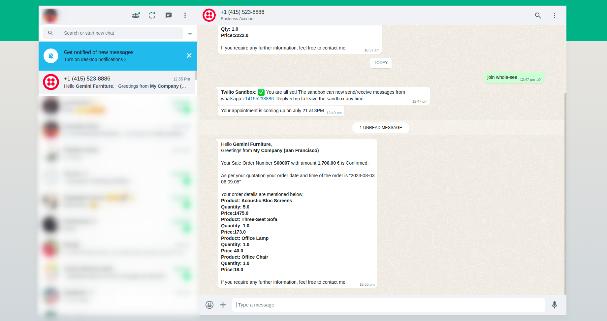
Task: Click 'Product: Three-Seat Sofa' text
Action: tap(249, 220)
